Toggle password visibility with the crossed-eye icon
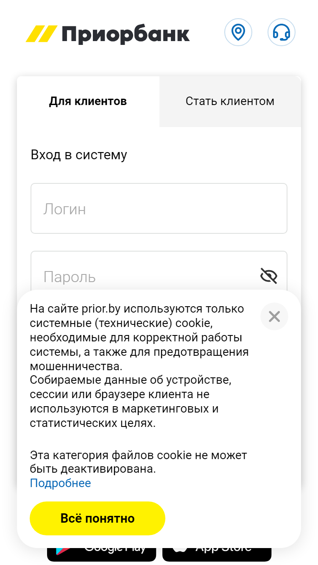Image resolution: width=318 pixels, height=565 pixels. [x=268, y=276]
